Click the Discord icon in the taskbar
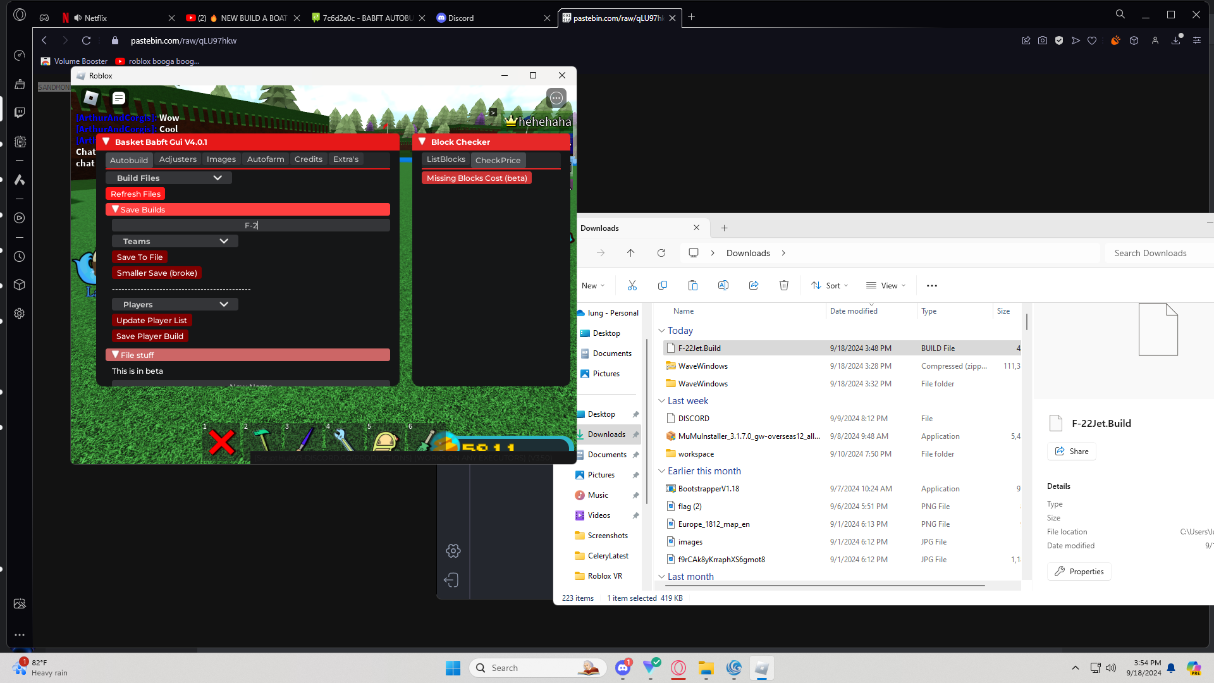 click(623, 668)
